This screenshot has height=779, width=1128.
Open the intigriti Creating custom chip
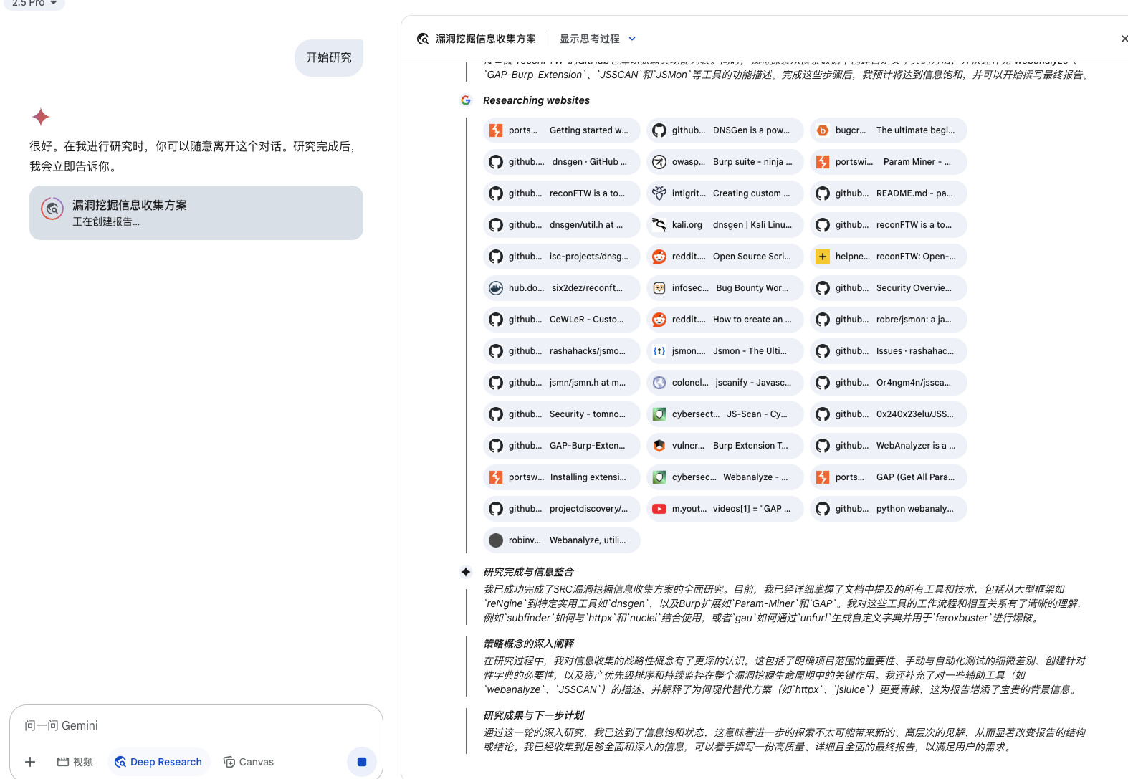(725, 193)
